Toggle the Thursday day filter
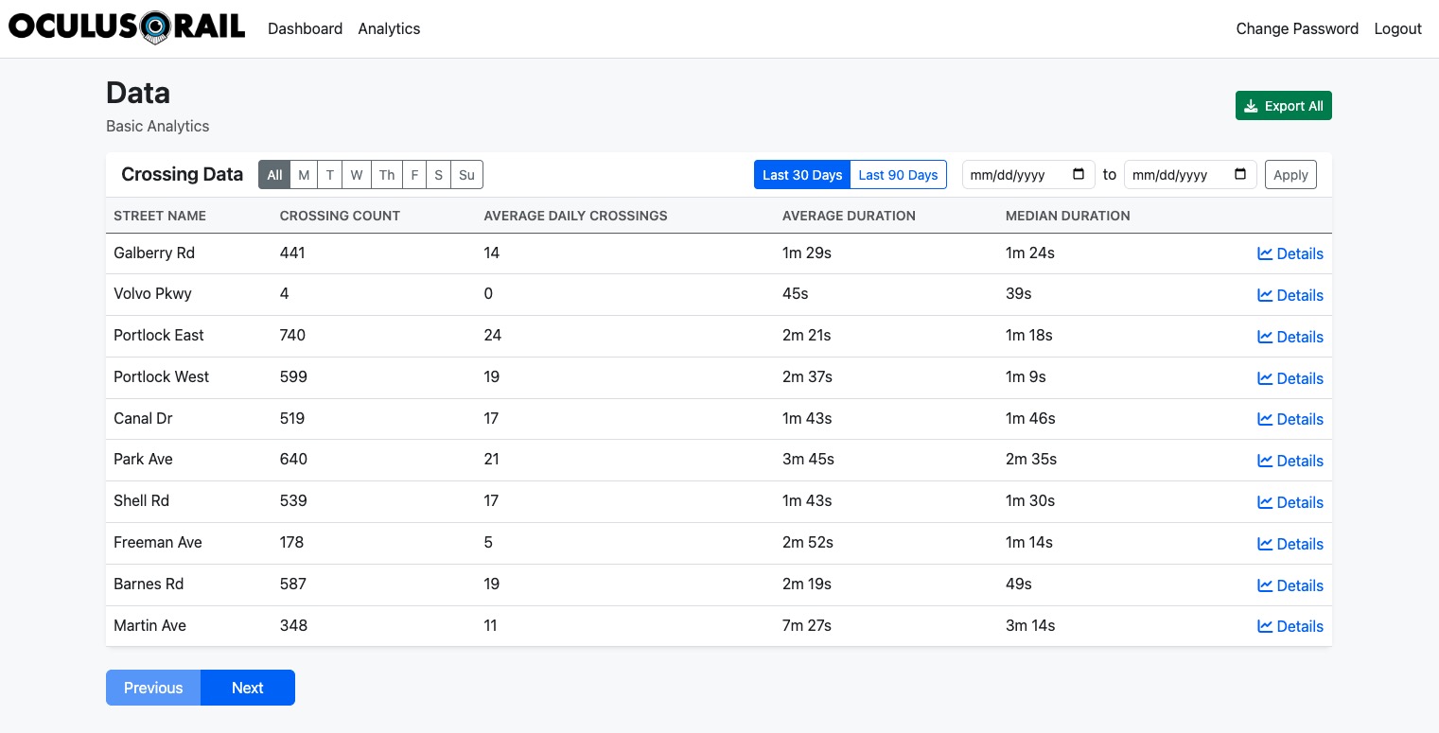Viewport: 1439px width, 733px height. click(387, 175)
